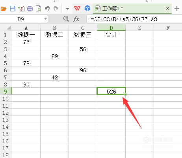Screen dimensions: 182x158
Task: Select cell with 数据三
Action: tap(83, 35)
